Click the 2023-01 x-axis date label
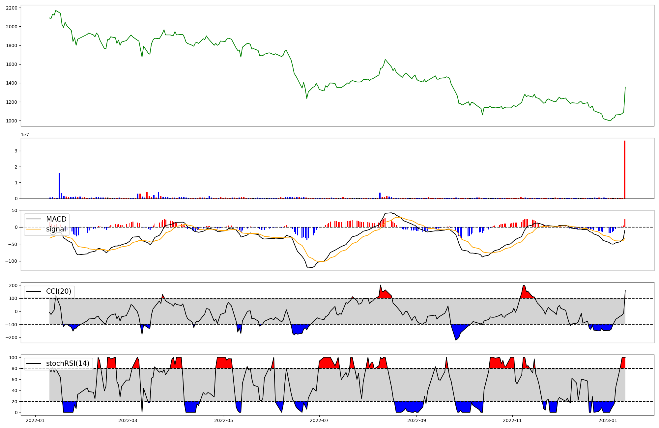 point(608,420)
